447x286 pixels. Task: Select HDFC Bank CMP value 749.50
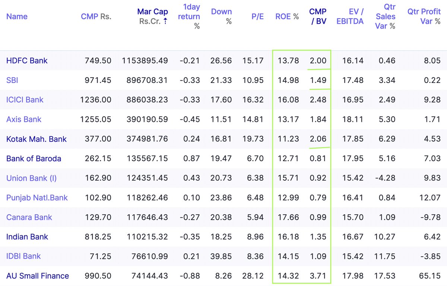click(x=98, y=61)
